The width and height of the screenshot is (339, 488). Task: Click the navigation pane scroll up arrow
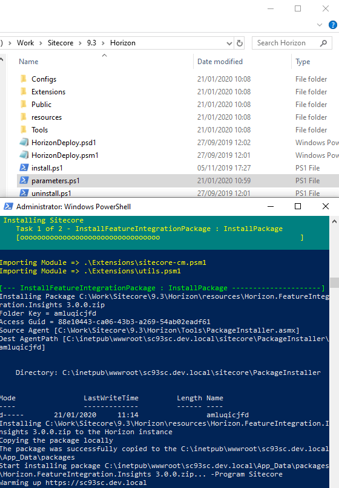pos(2,59)
